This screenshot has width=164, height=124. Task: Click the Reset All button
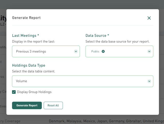[53, 105]
